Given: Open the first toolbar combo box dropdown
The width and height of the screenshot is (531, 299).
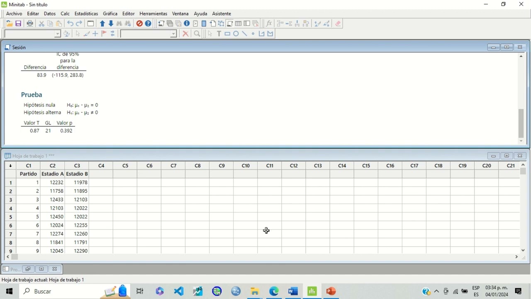Looking at the screenshot, I should pyautogui.click(x=58, y=34).
